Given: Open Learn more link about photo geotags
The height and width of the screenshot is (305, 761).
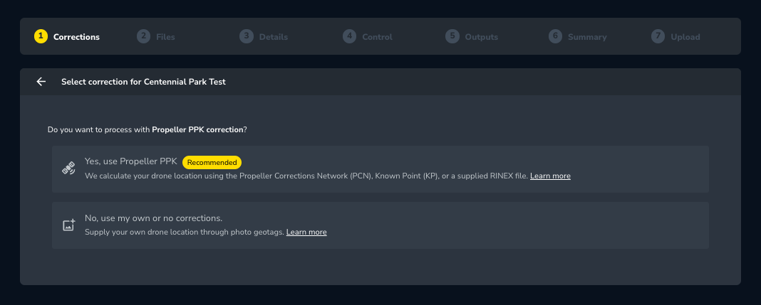Looking at the screenshot, I should (306, 232).
